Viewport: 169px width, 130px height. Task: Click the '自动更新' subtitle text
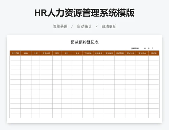109,26
